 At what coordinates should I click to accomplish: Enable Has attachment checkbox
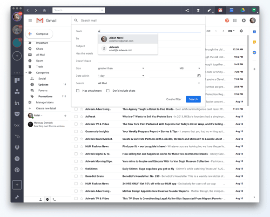78,91
